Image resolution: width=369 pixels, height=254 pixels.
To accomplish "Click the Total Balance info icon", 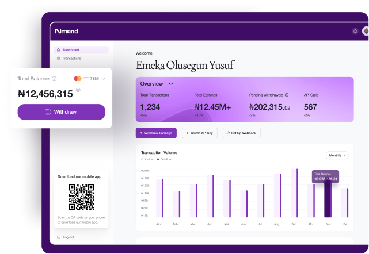I will click(54, 79).
